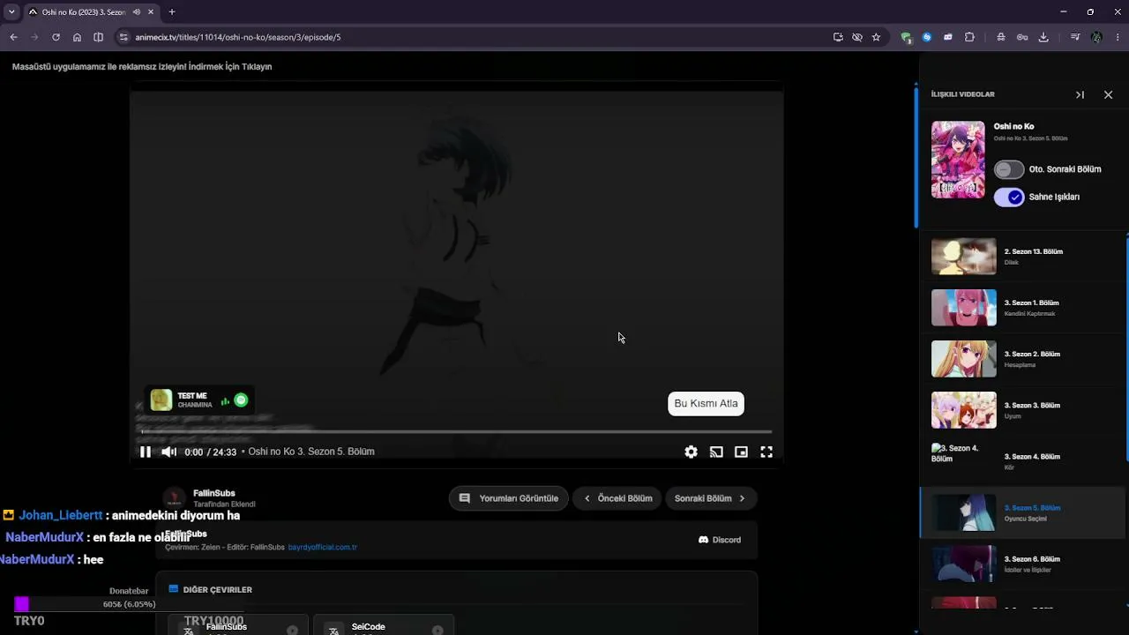Enable picture-in-picture mode in the player
1129x635 pixels.
point(741,452)
